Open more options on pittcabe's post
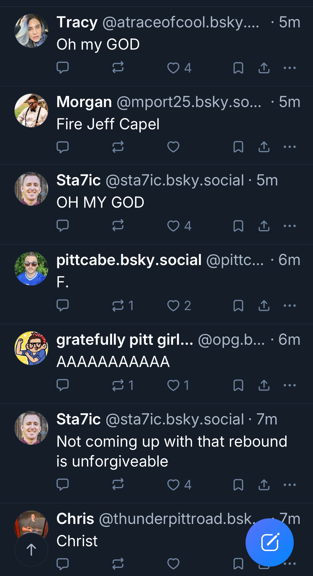This screenshot has height=576, width=313. pyautogui.click(x=289, y=306)
